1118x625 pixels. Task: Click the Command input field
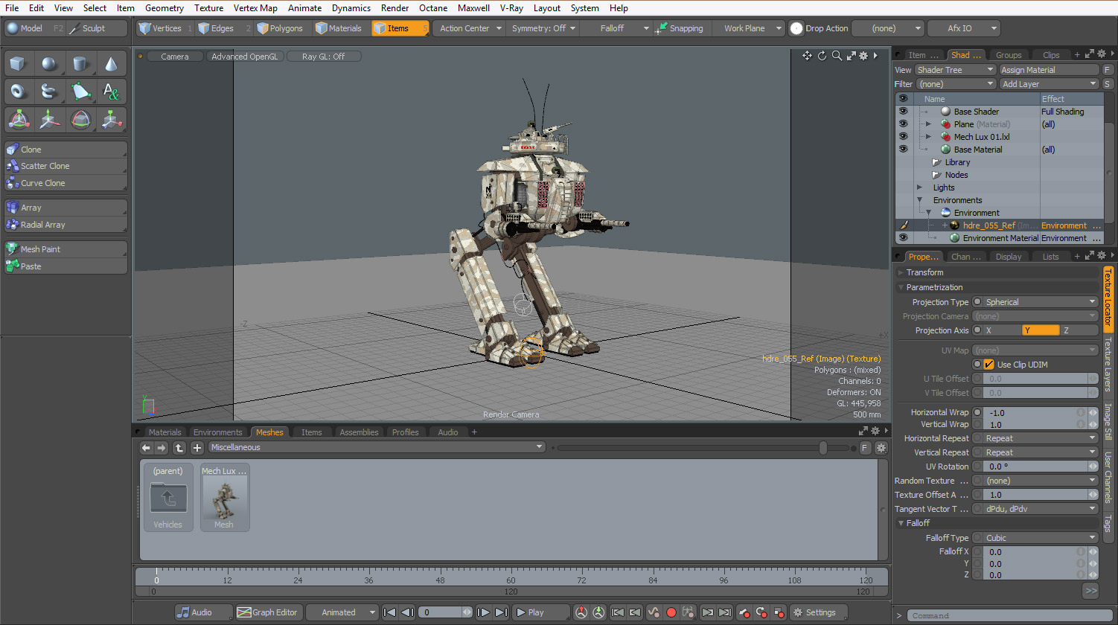1010,616
